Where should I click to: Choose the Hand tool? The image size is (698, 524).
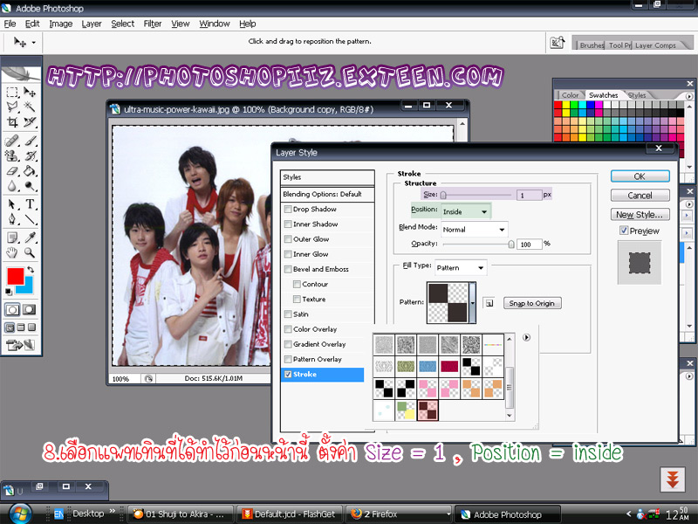click(x=12, y=252)
